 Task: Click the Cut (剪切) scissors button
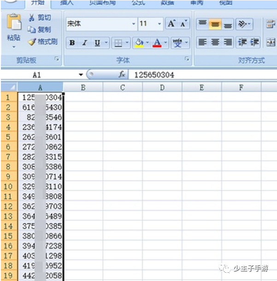click(40, 18)
